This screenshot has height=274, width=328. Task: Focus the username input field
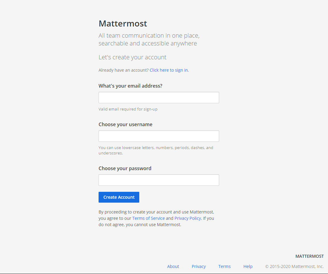(159, 136)
